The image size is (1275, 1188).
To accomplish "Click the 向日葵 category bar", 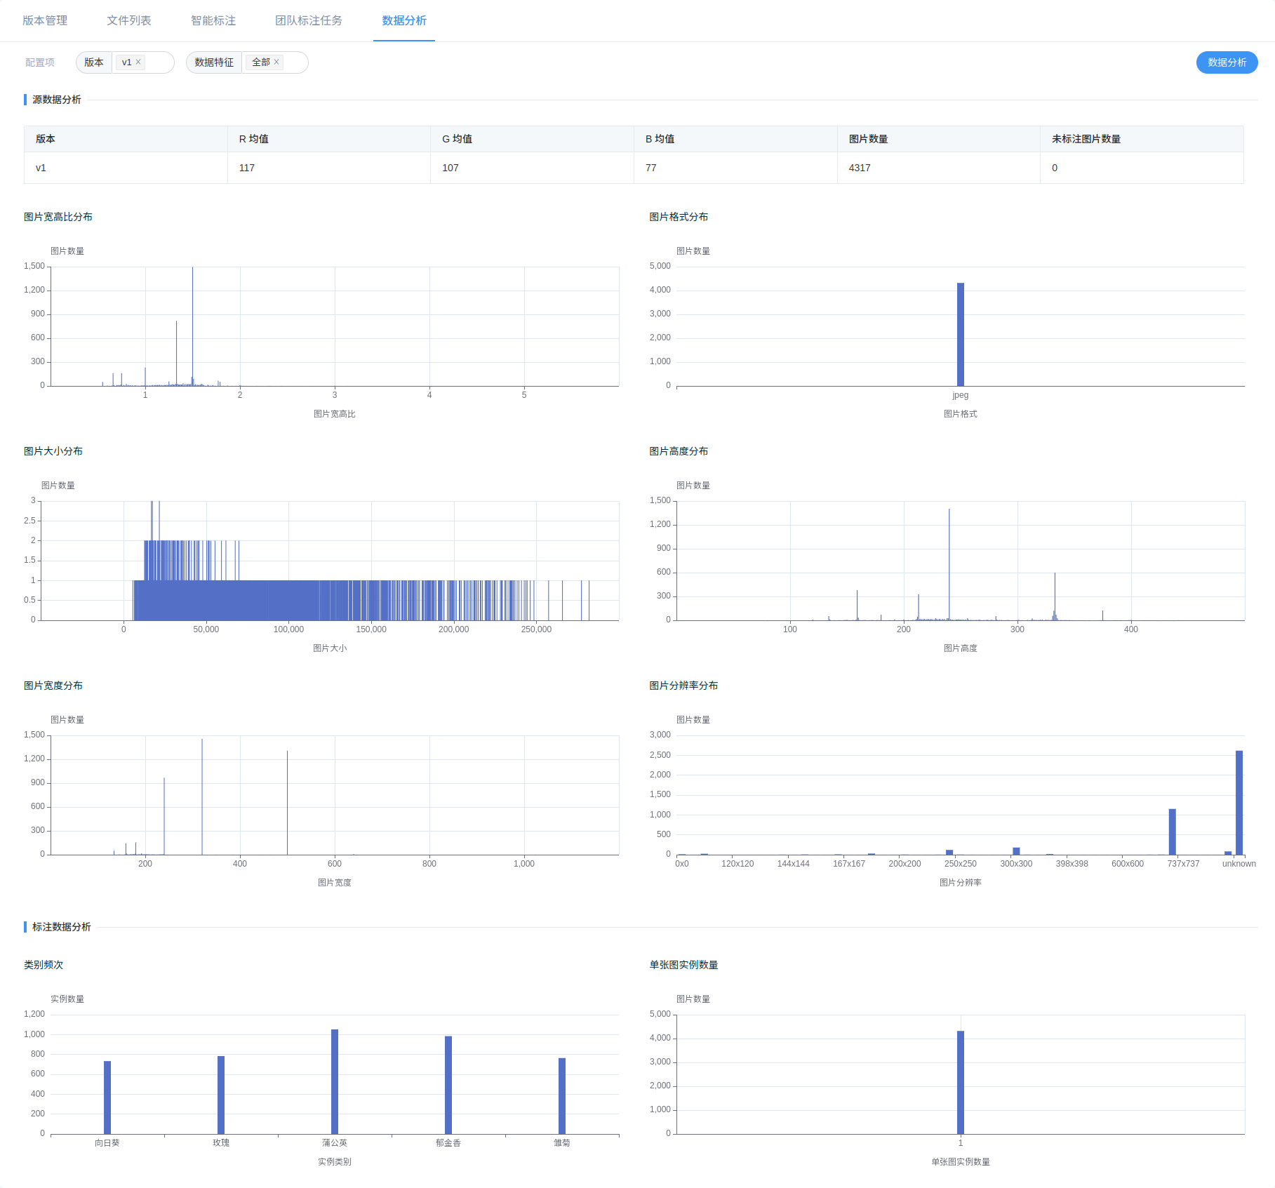I will [107, 1097].
